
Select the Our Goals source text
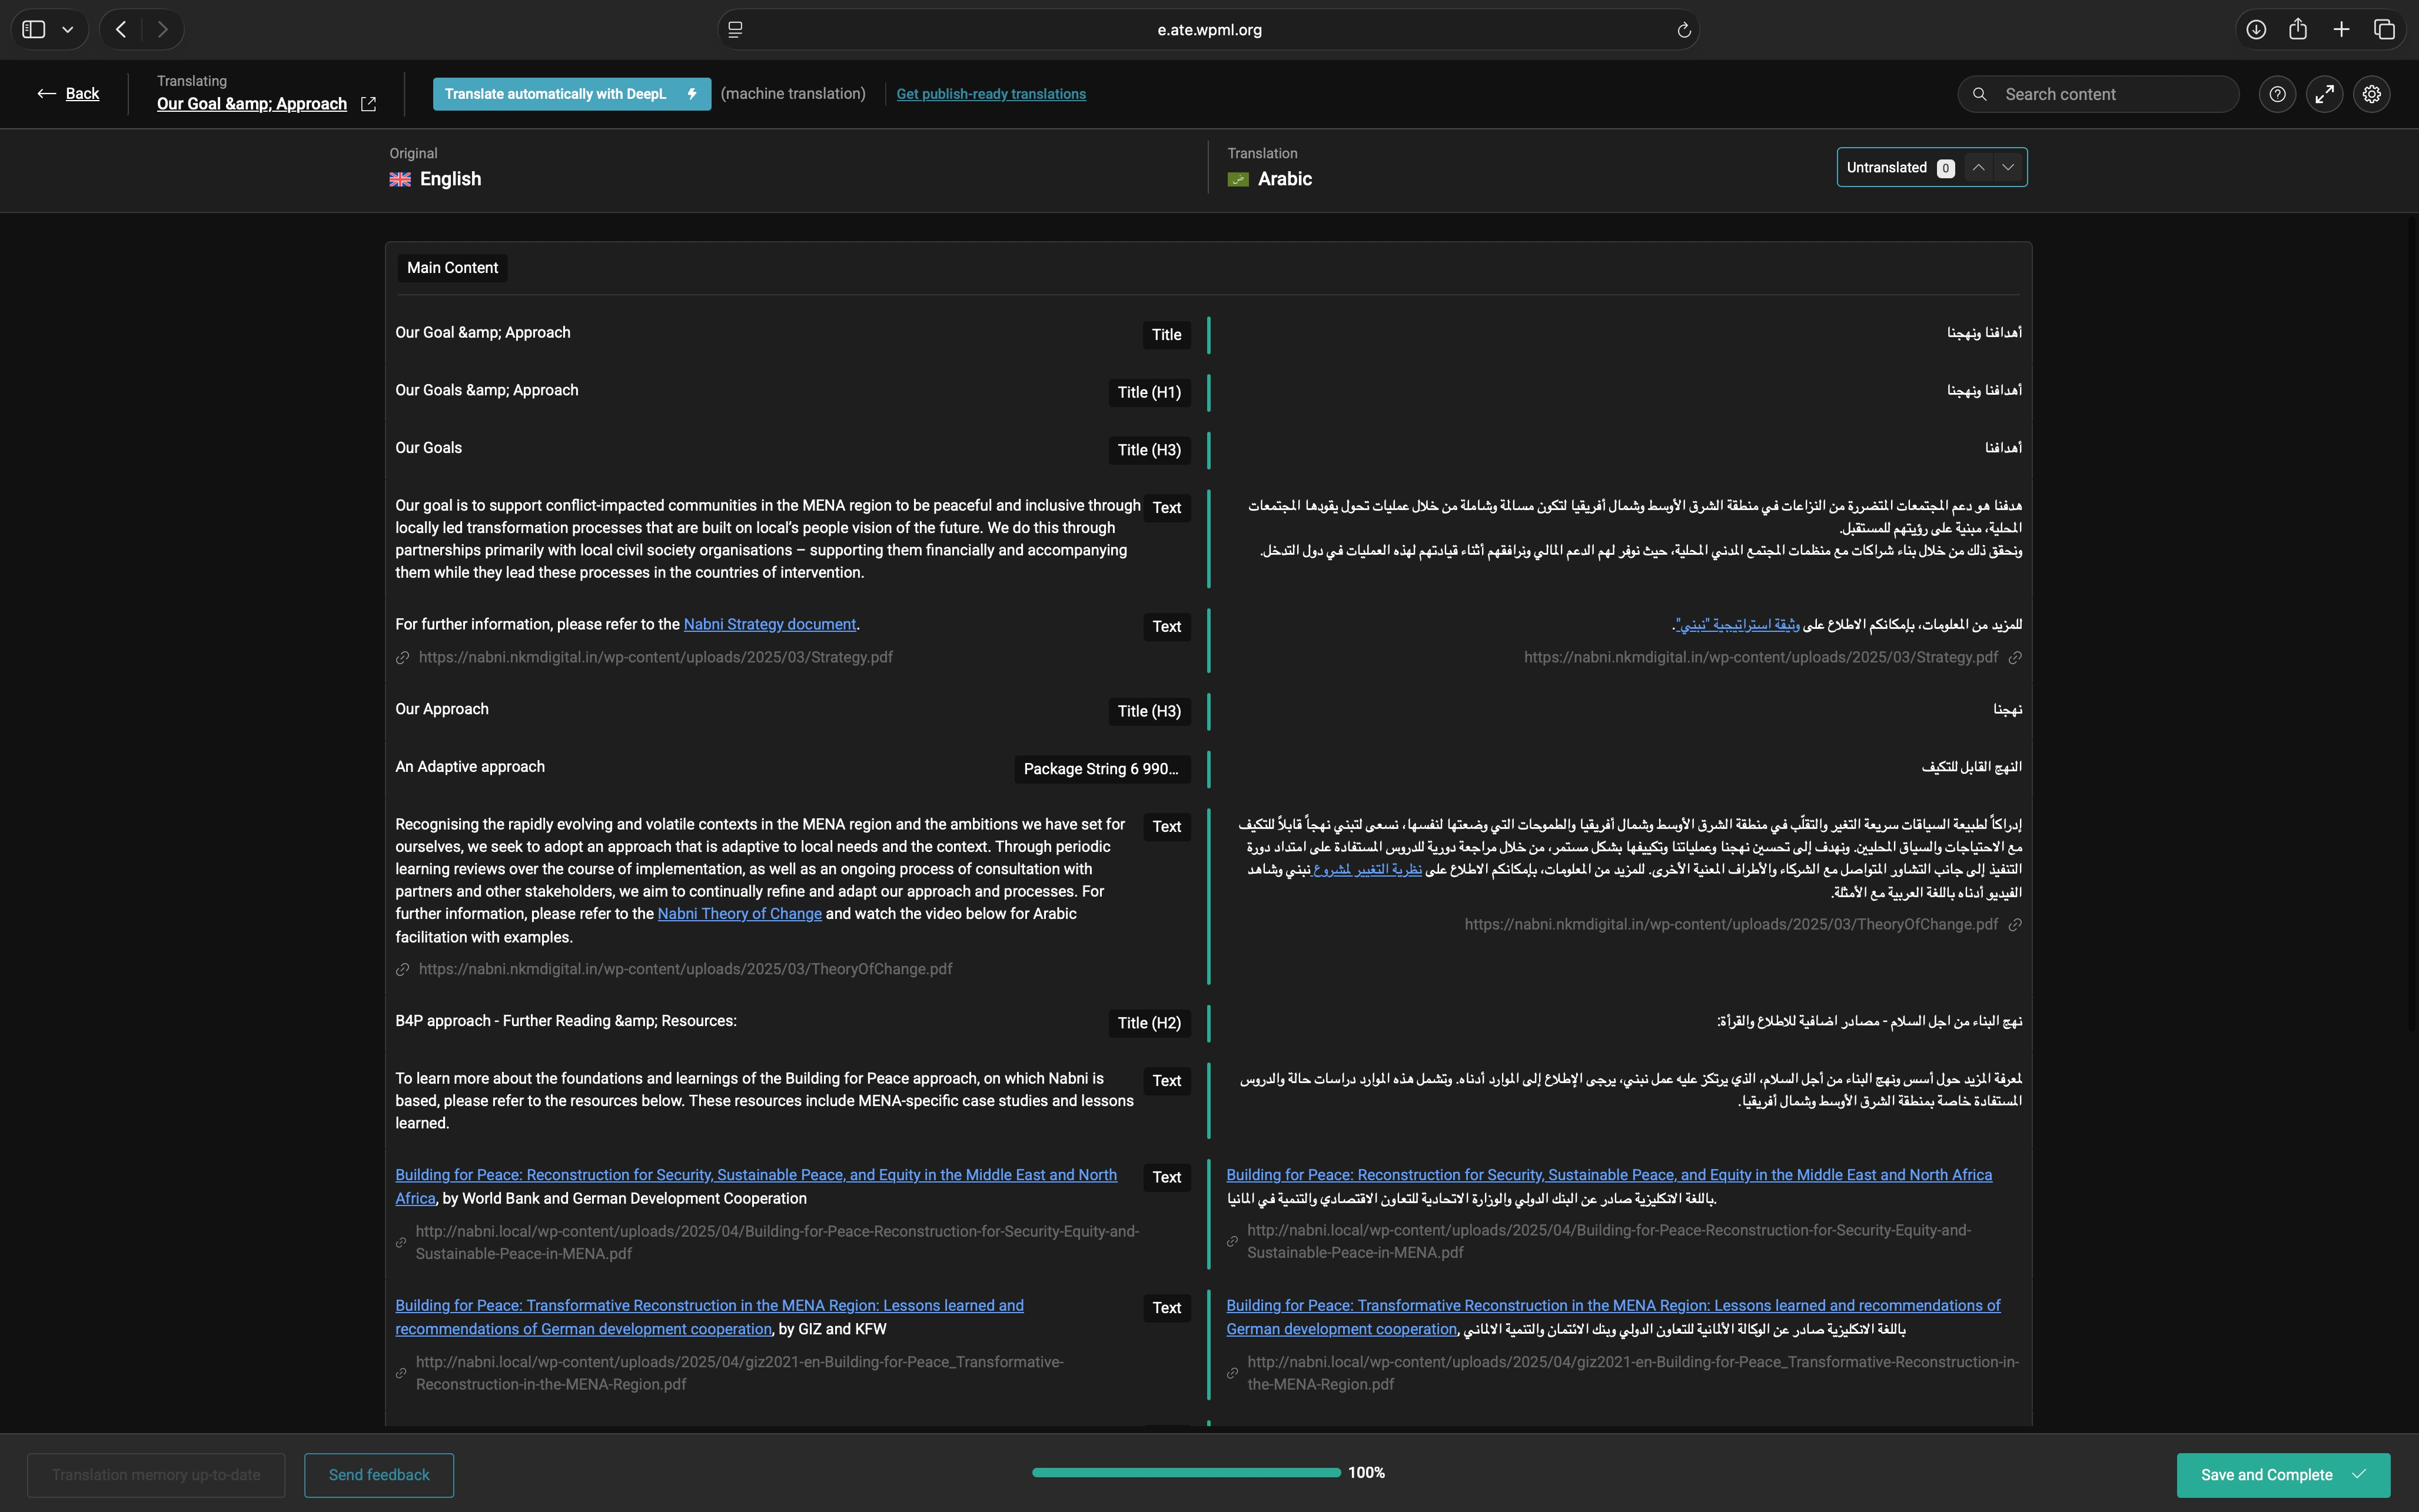(428, 448)
